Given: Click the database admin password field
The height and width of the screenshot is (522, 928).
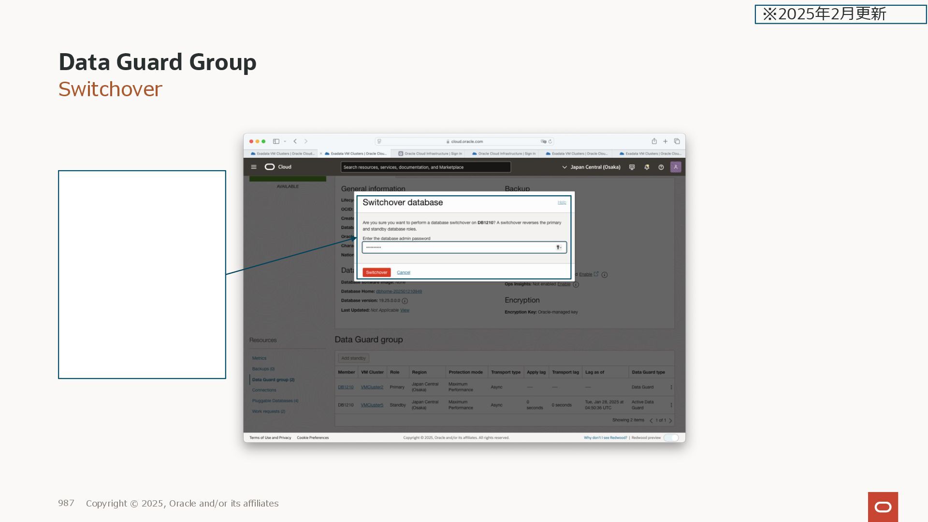Looking at the screenshot, I should (x=459, y=247).
